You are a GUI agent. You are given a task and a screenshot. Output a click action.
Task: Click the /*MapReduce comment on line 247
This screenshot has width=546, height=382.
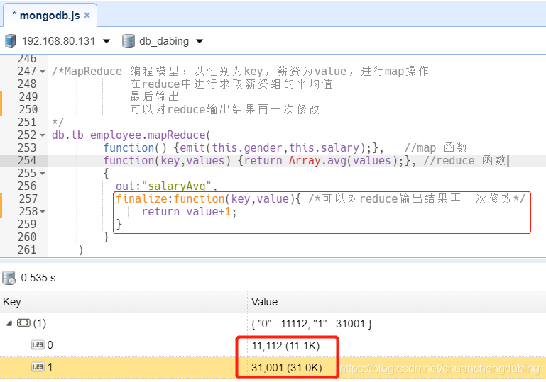coord(87,72)
